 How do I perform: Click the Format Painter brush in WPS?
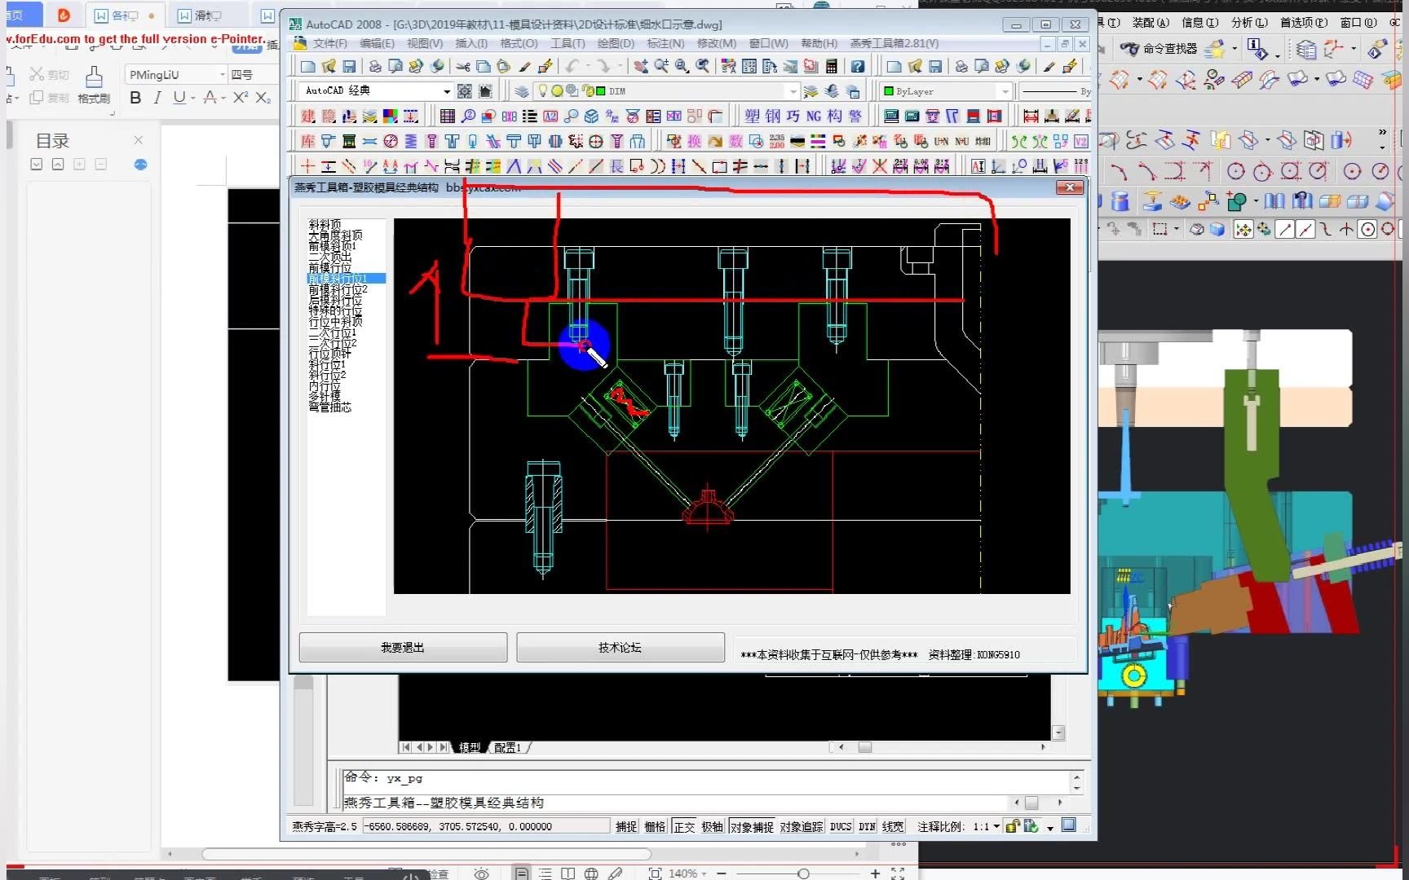pos(95,85)
